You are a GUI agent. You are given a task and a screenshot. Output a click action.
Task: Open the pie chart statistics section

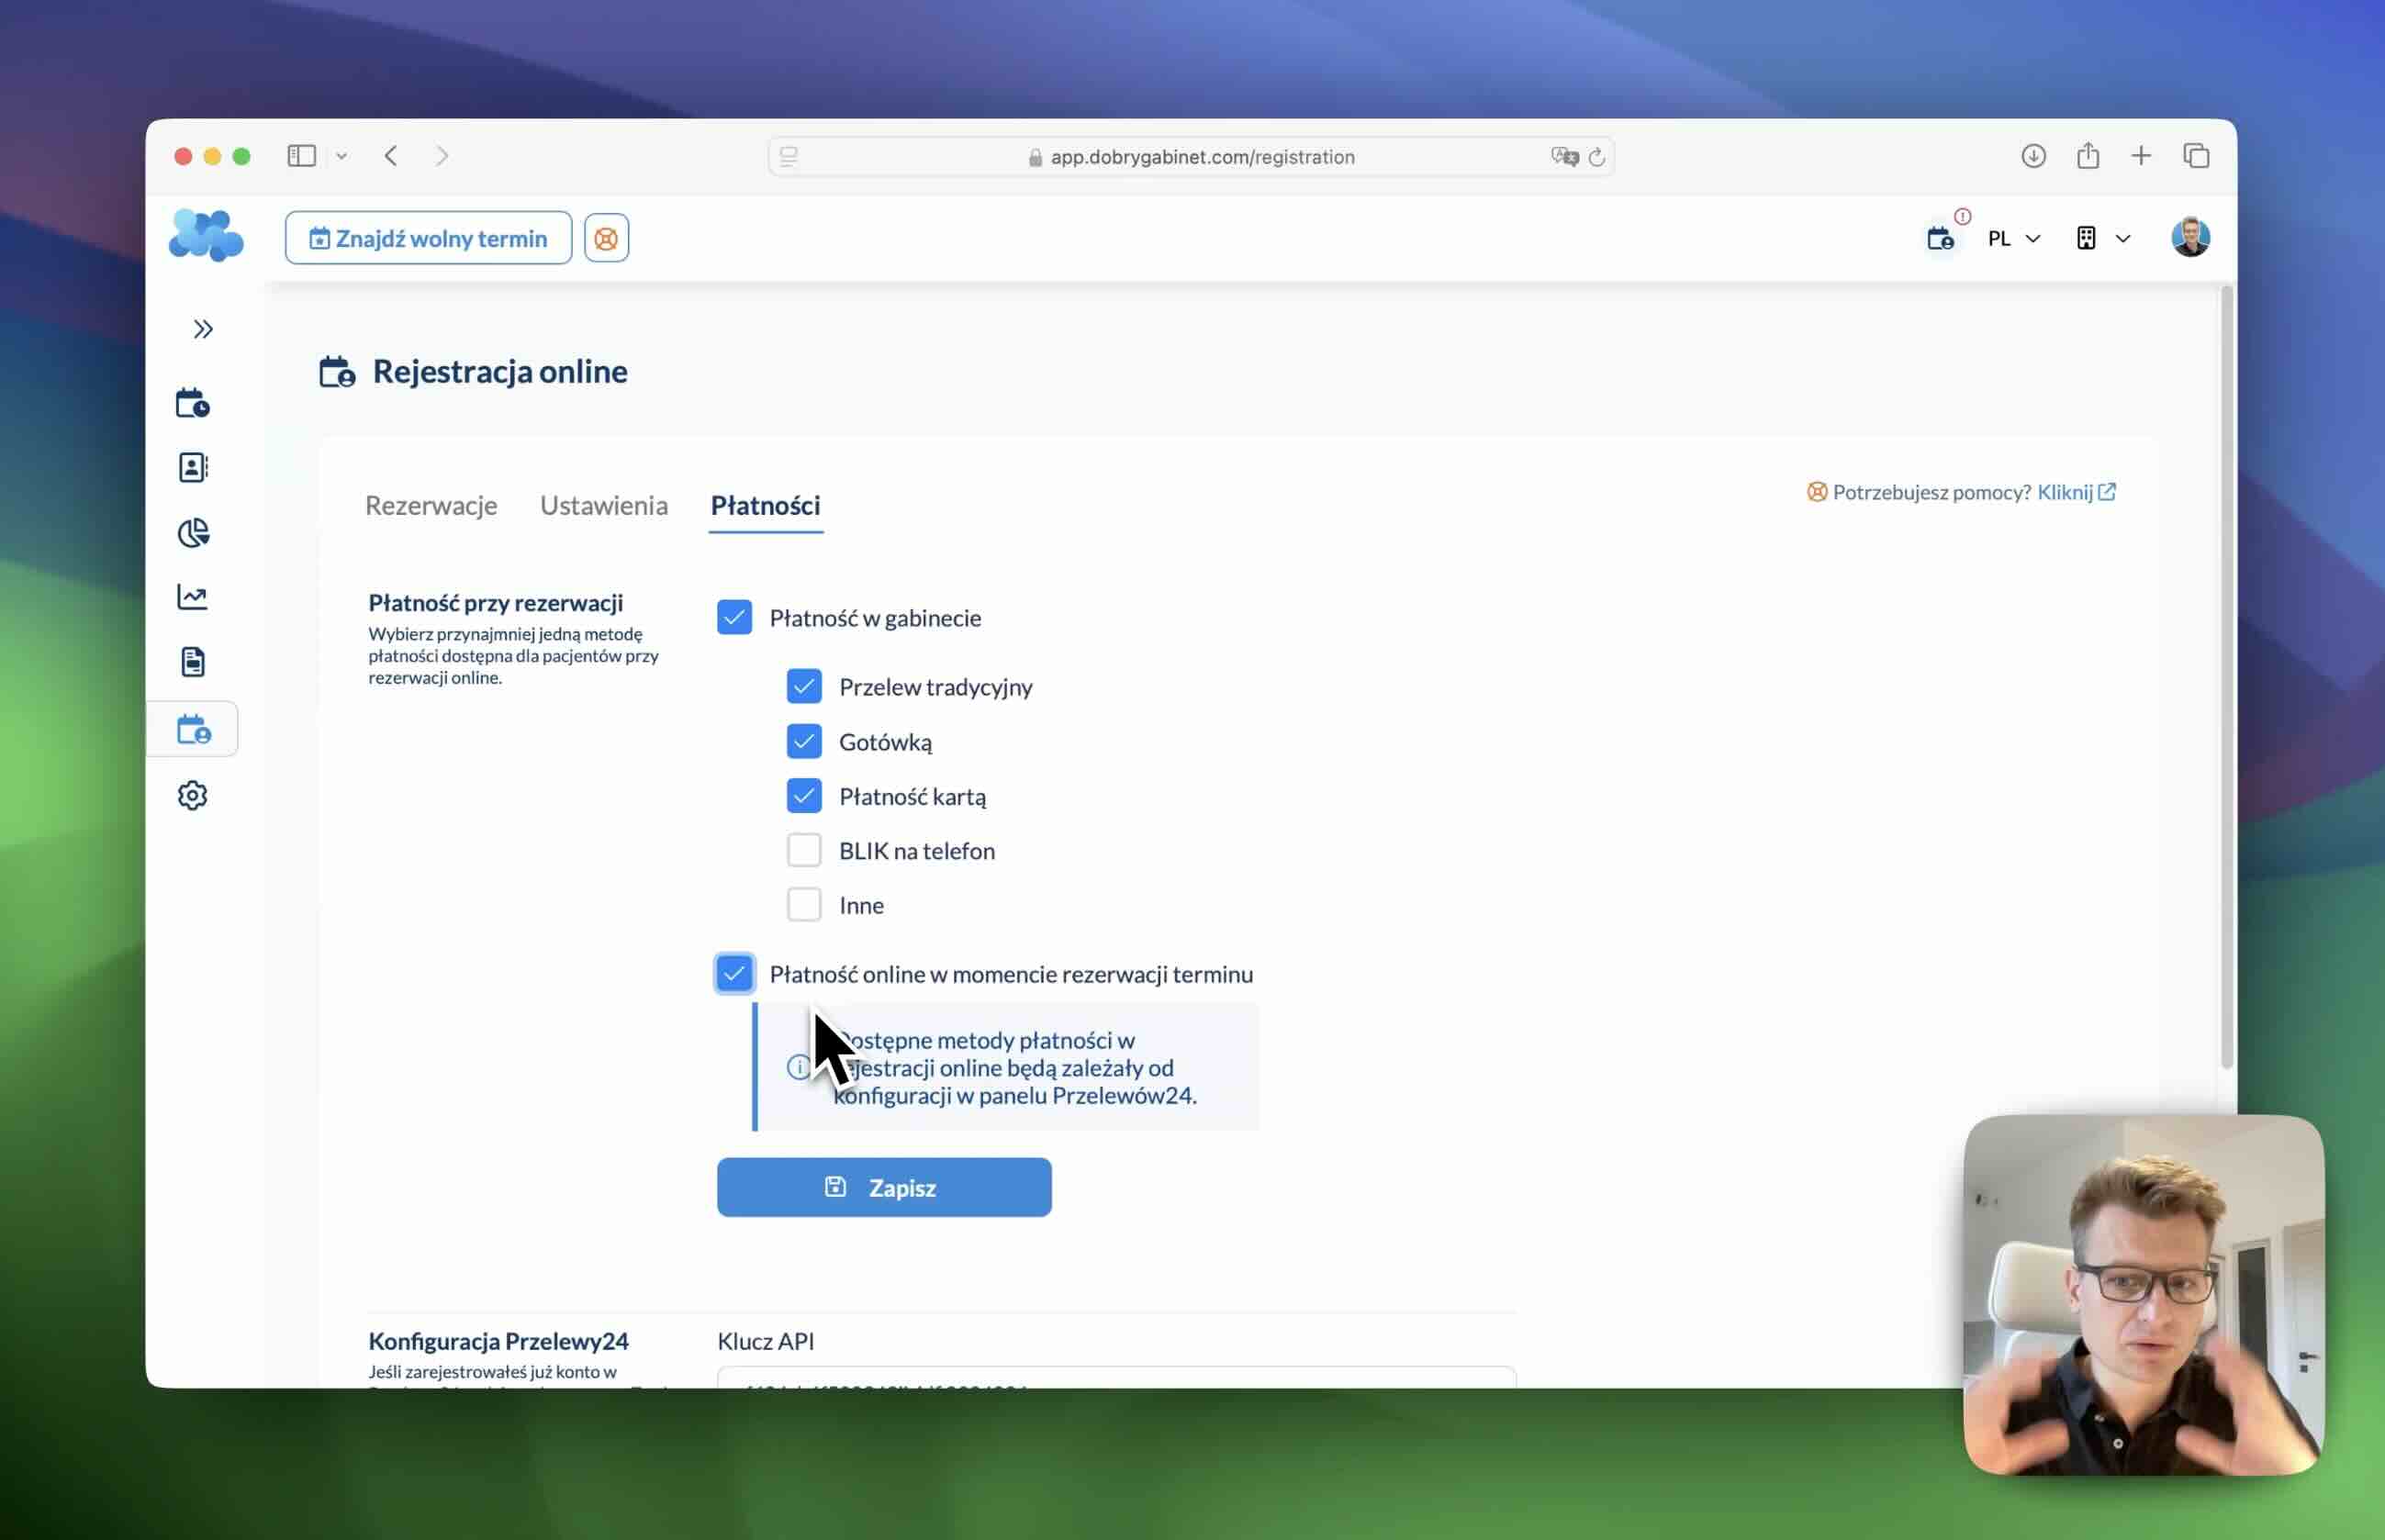(x=193, y=532)
